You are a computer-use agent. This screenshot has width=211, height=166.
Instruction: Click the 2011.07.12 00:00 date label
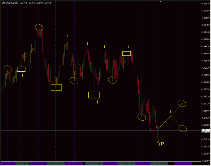[x=94, y=163]
